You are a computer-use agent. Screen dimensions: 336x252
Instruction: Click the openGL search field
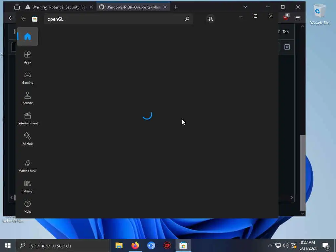[x=118, y=19]
